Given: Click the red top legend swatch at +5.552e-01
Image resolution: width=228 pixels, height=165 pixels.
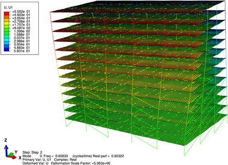Looking at the screenshot, I should point(6,13).
